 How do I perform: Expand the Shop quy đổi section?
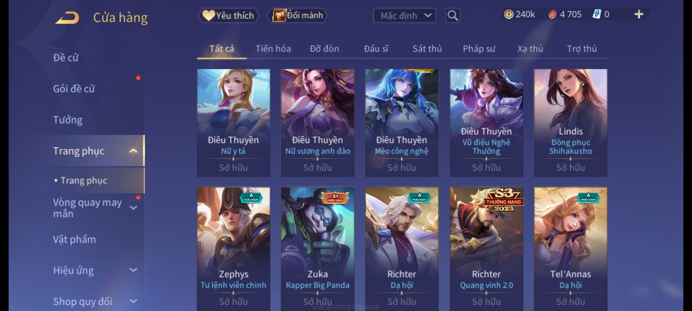pos(133,301)
